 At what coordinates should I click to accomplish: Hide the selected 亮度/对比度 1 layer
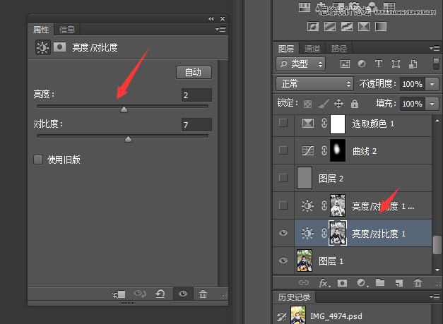[x=283, y=233]
